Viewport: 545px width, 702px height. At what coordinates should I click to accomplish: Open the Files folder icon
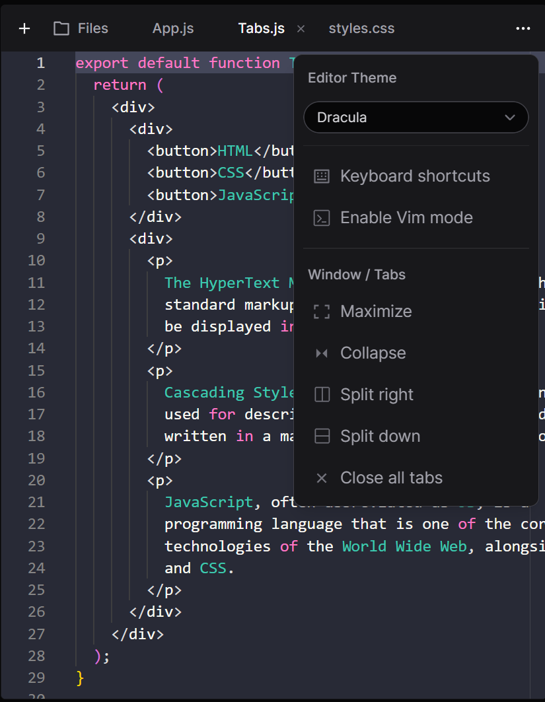pyautogui.click(x=61, y=28)
